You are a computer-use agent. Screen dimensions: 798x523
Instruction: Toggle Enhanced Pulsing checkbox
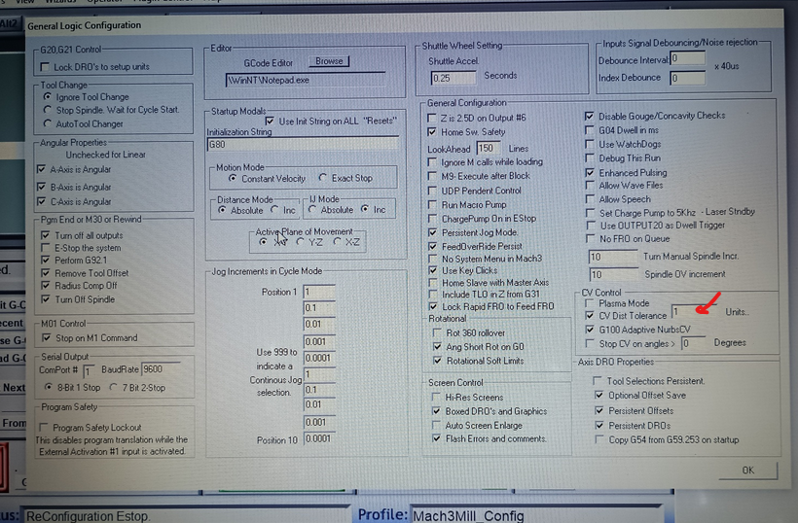tap(590, 172)
